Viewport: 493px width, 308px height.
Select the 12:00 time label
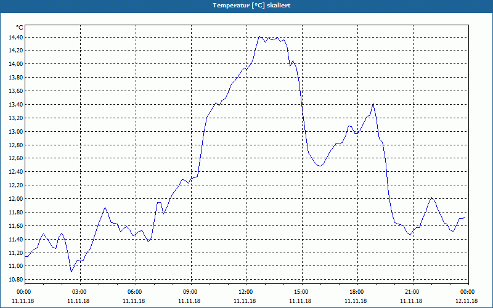246,292
